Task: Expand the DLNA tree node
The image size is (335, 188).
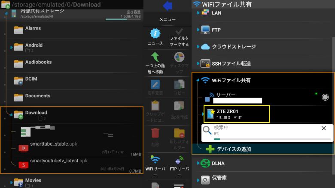Action: [x=198, y=163]
